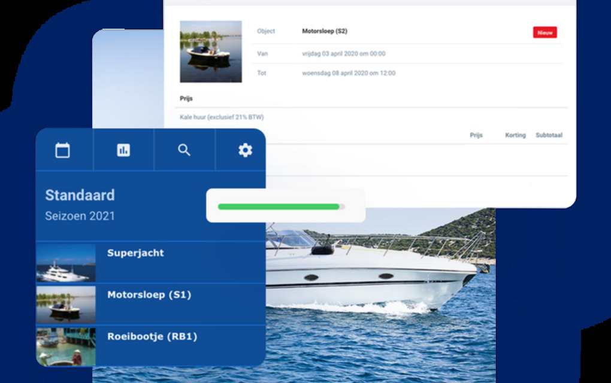
Task: Click the bar chart statistics icon
Action: pyautogui.click(x=123, y=150)
